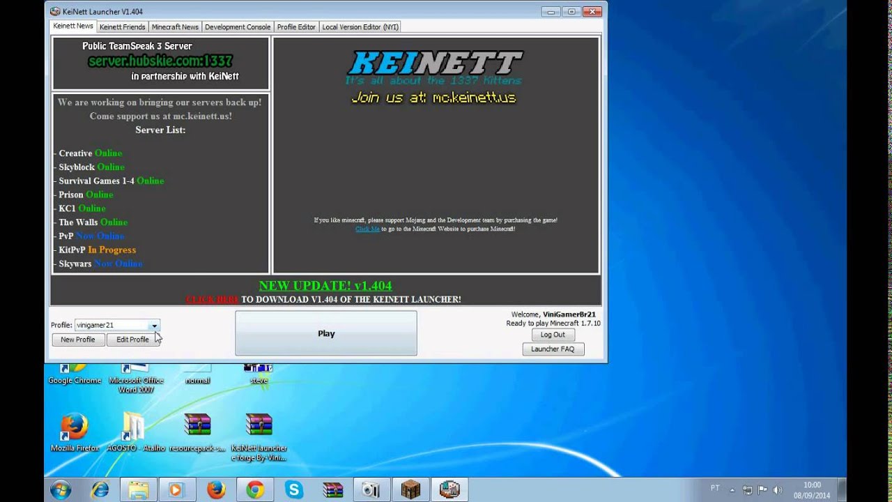892x502 pixels.
Task: Click the NEW UPDATE! v1.404 link
Action: (x=325, y=285)
